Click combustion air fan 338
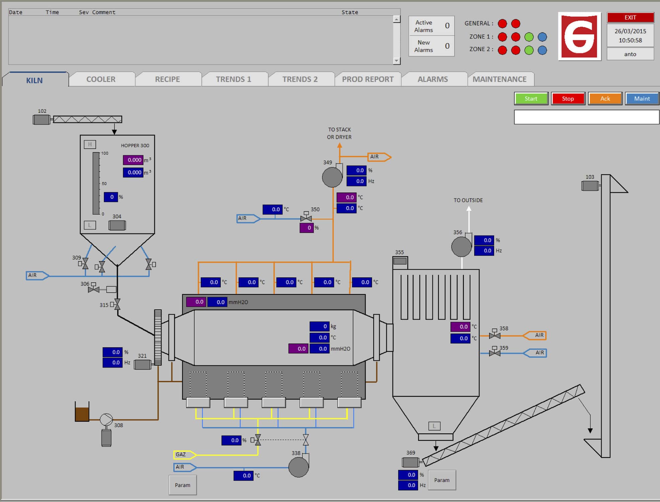 299,467
